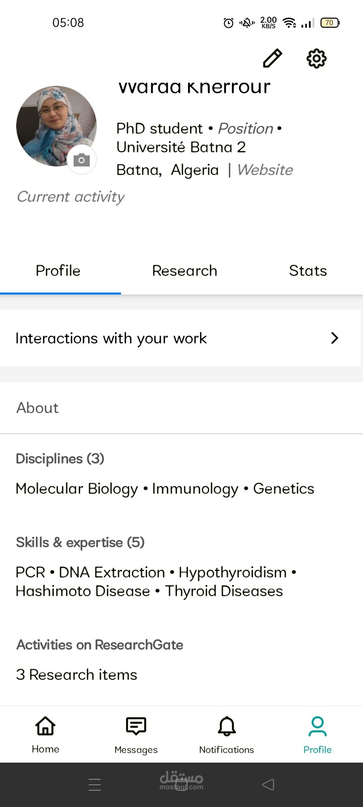Go to Home via the house icon
The width and height of the screenshot is (363, 807).
click(x=45, y=726)
